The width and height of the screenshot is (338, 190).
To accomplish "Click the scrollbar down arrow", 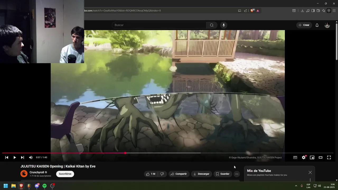I will [x=336, y=180].
